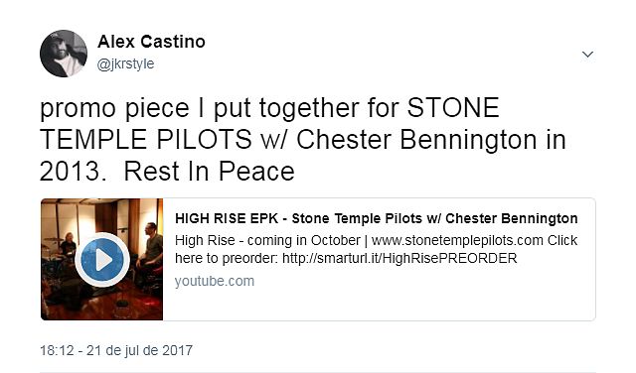Click the youtube.com source domain

tap(215, 281)
